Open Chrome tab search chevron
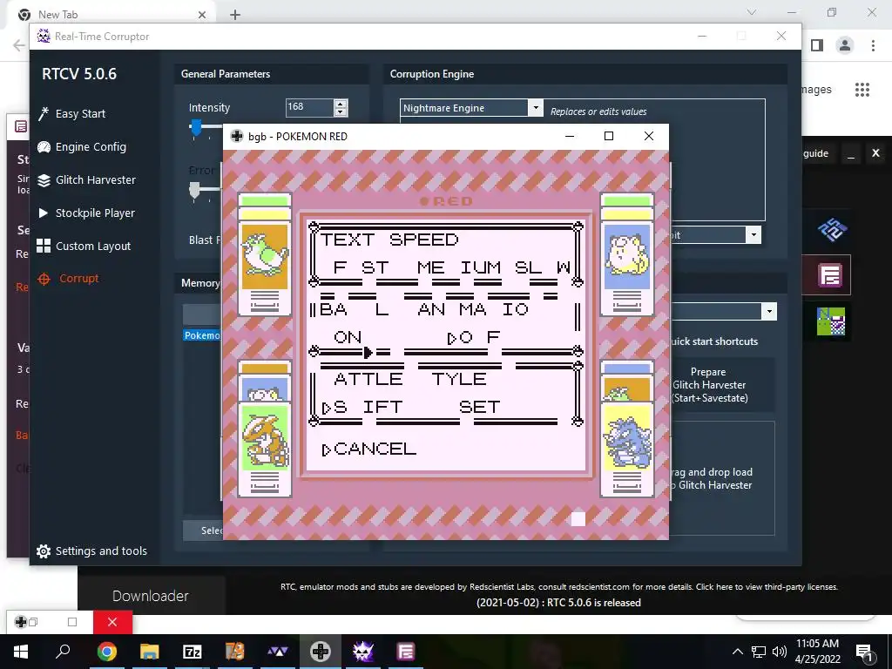This screenshot has width=892, height=669. [752, 12]
